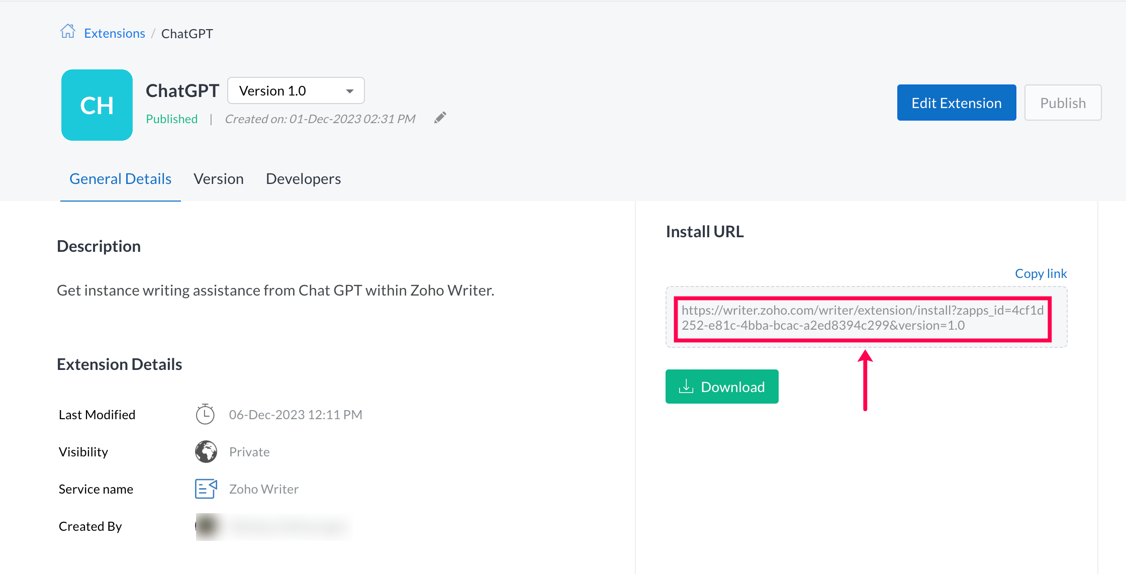Click the home icon in breadcrumb
1126x574 pixels.
click(x=68, y=32)
